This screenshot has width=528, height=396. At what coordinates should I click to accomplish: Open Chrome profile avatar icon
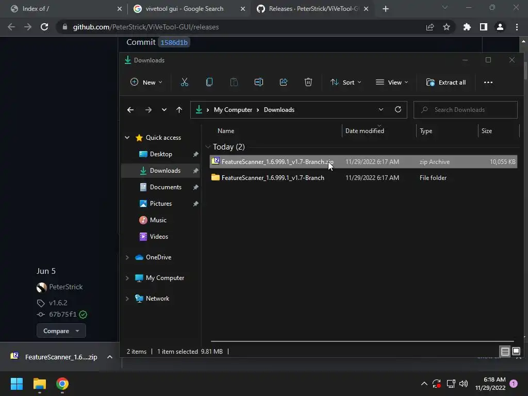[x=500, y=27]
